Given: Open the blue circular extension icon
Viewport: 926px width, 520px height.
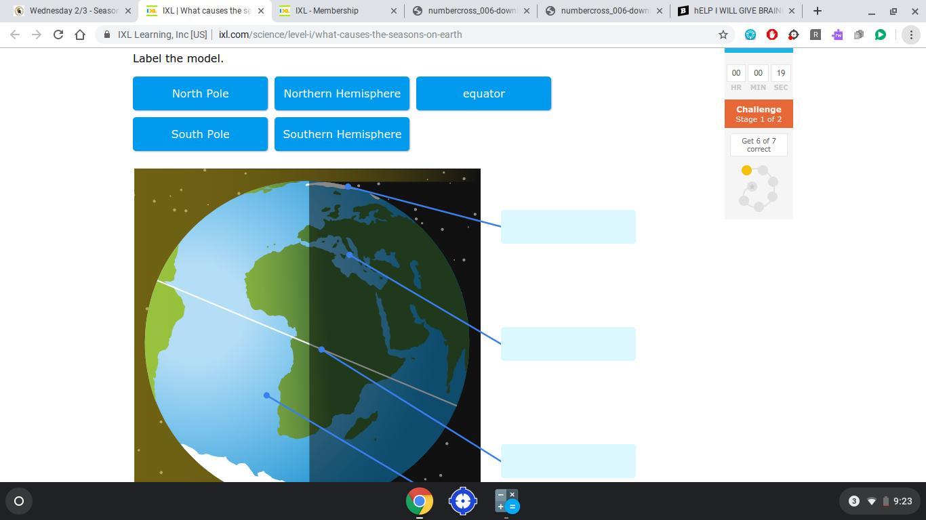Looking at the screenshot, I should click(750, 35).
